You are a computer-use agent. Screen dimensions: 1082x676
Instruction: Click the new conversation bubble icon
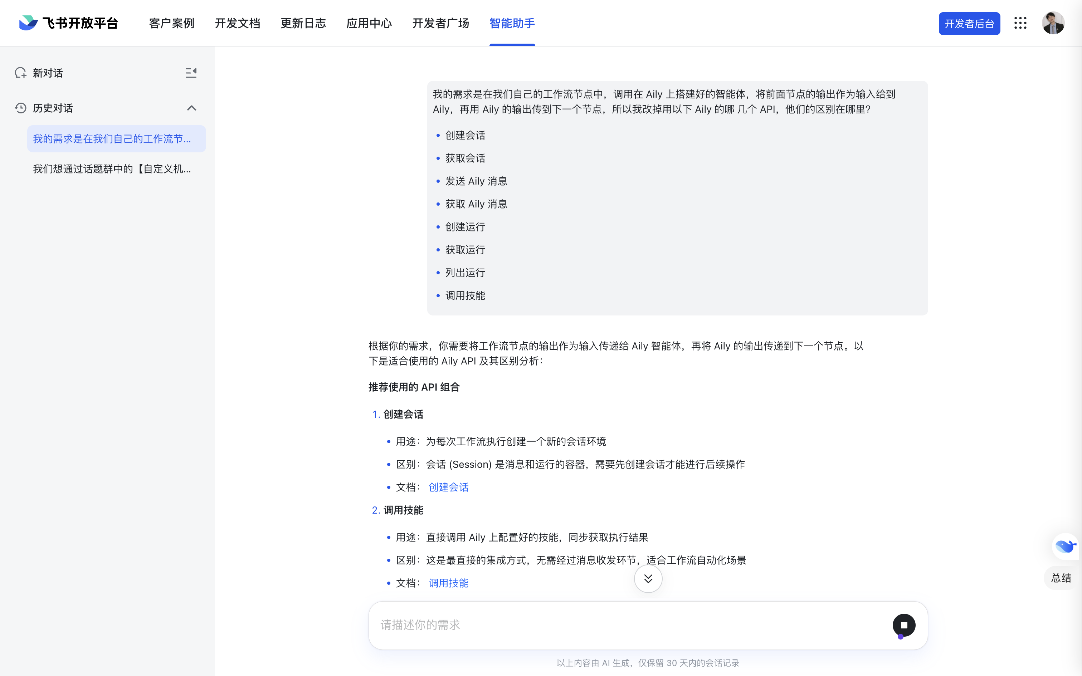(20, 73)
